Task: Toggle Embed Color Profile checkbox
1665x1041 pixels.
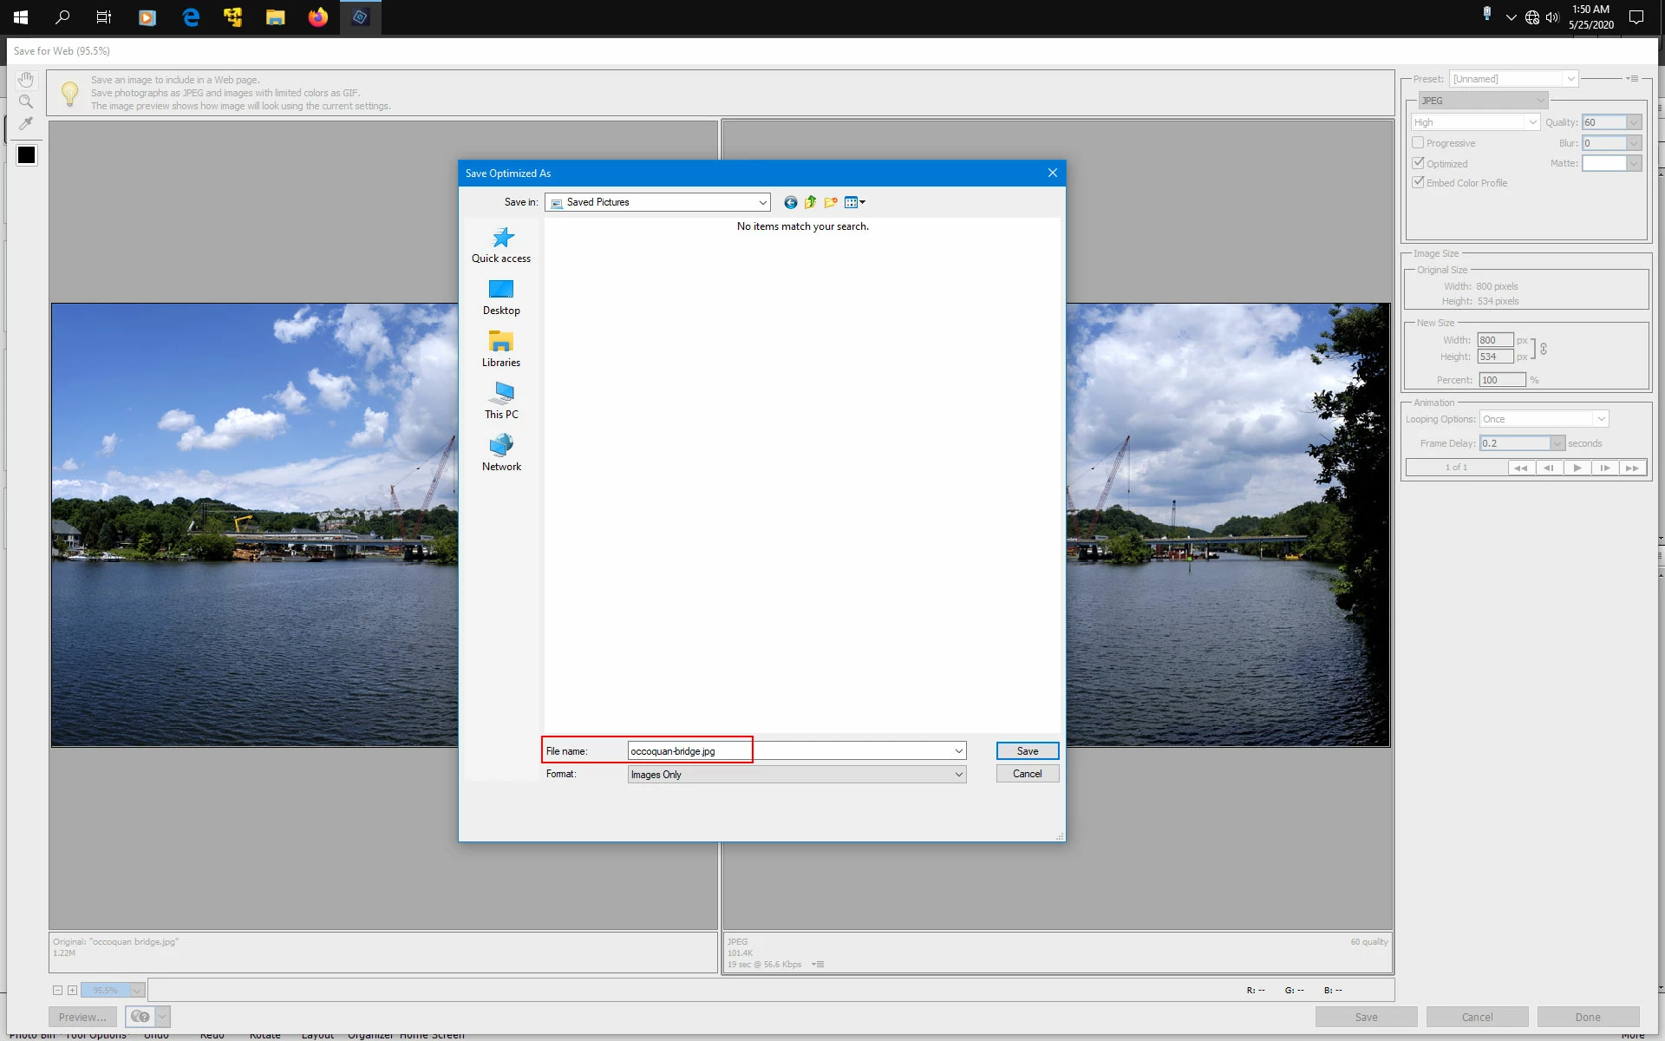Action: 1418,183
